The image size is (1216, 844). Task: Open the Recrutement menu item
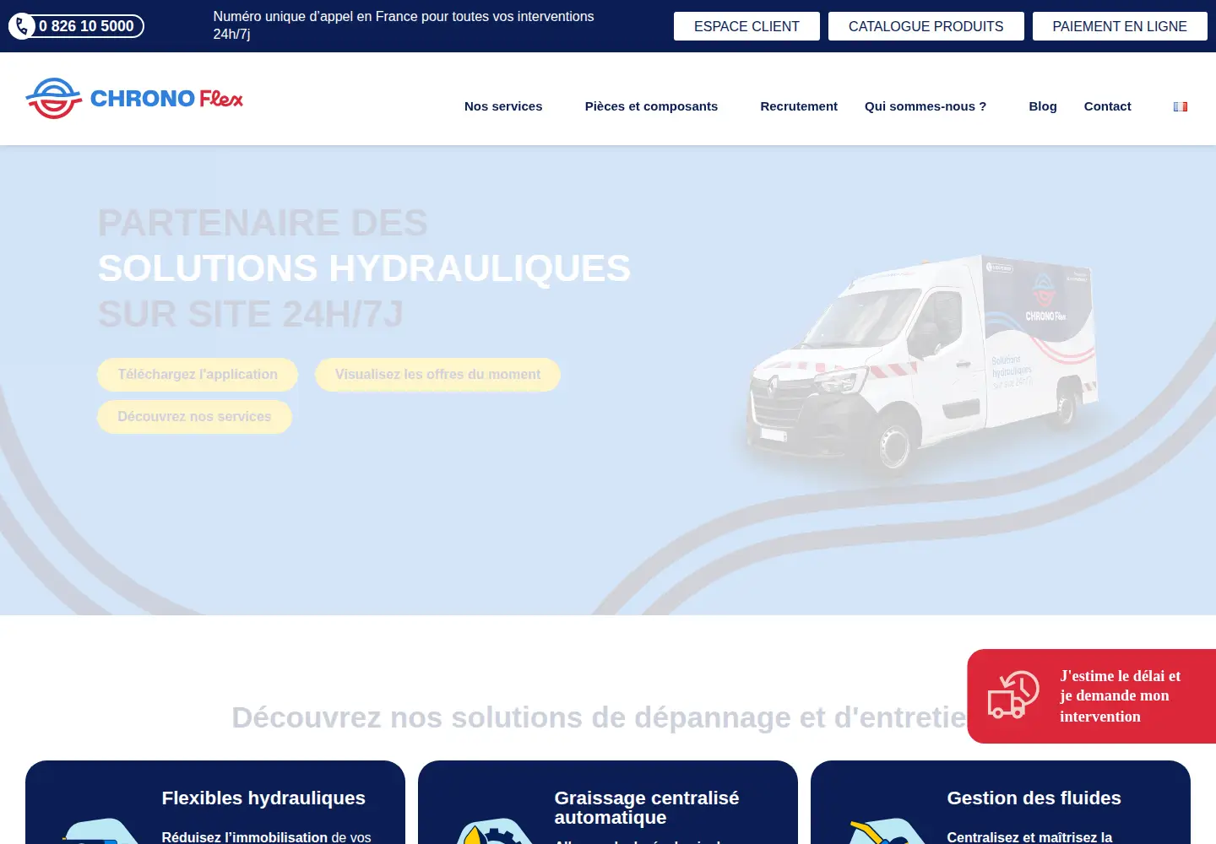pyautogui.click(x=799, y=106)
